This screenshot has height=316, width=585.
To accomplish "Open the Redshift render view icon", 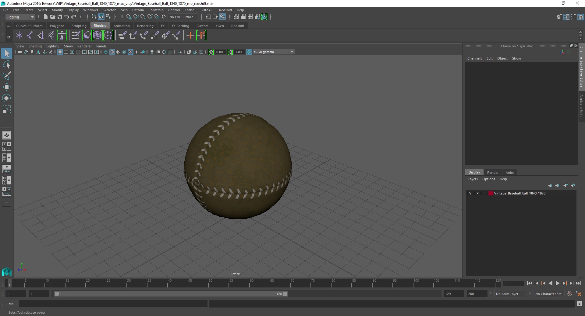I will pyautogui.click(x=264, y=17).
